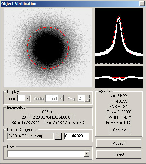Decrease the Freq. spinner value
The width and height of the screenshot is (146, 164).
point(87,100)
